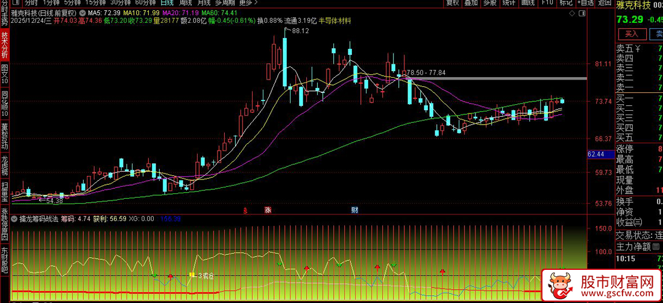Click the 雅克科技 stock name in quote panel

coord(632,5)
